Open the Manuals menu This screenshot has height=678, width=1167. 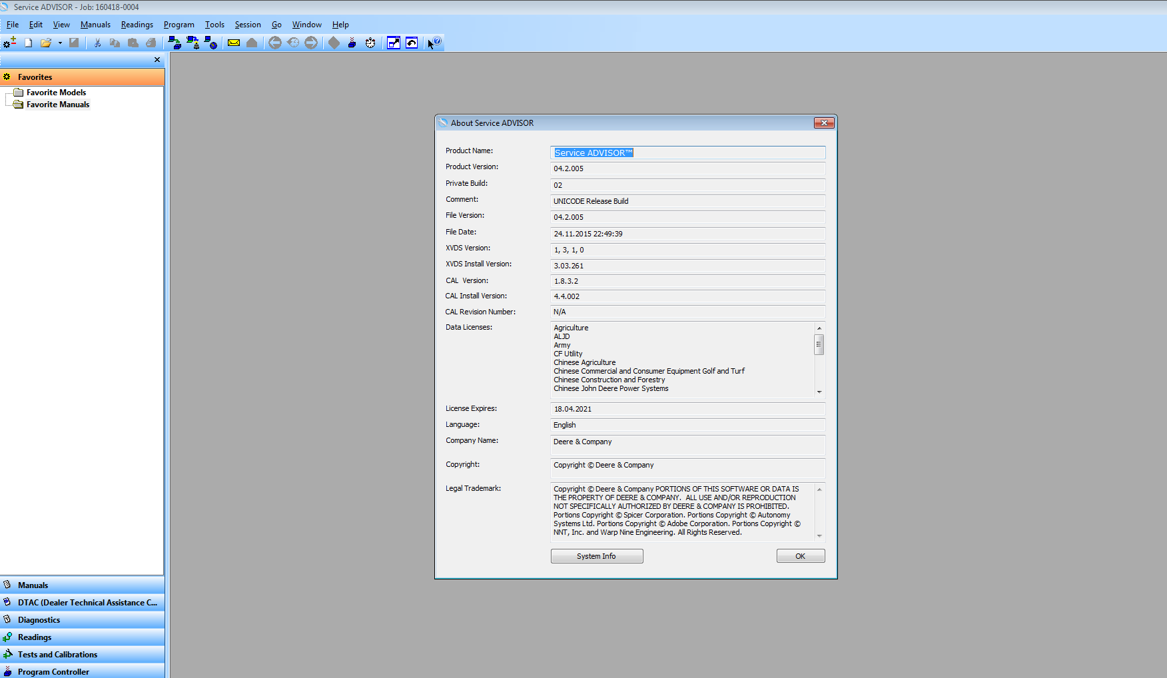click(x=95, y=25)
